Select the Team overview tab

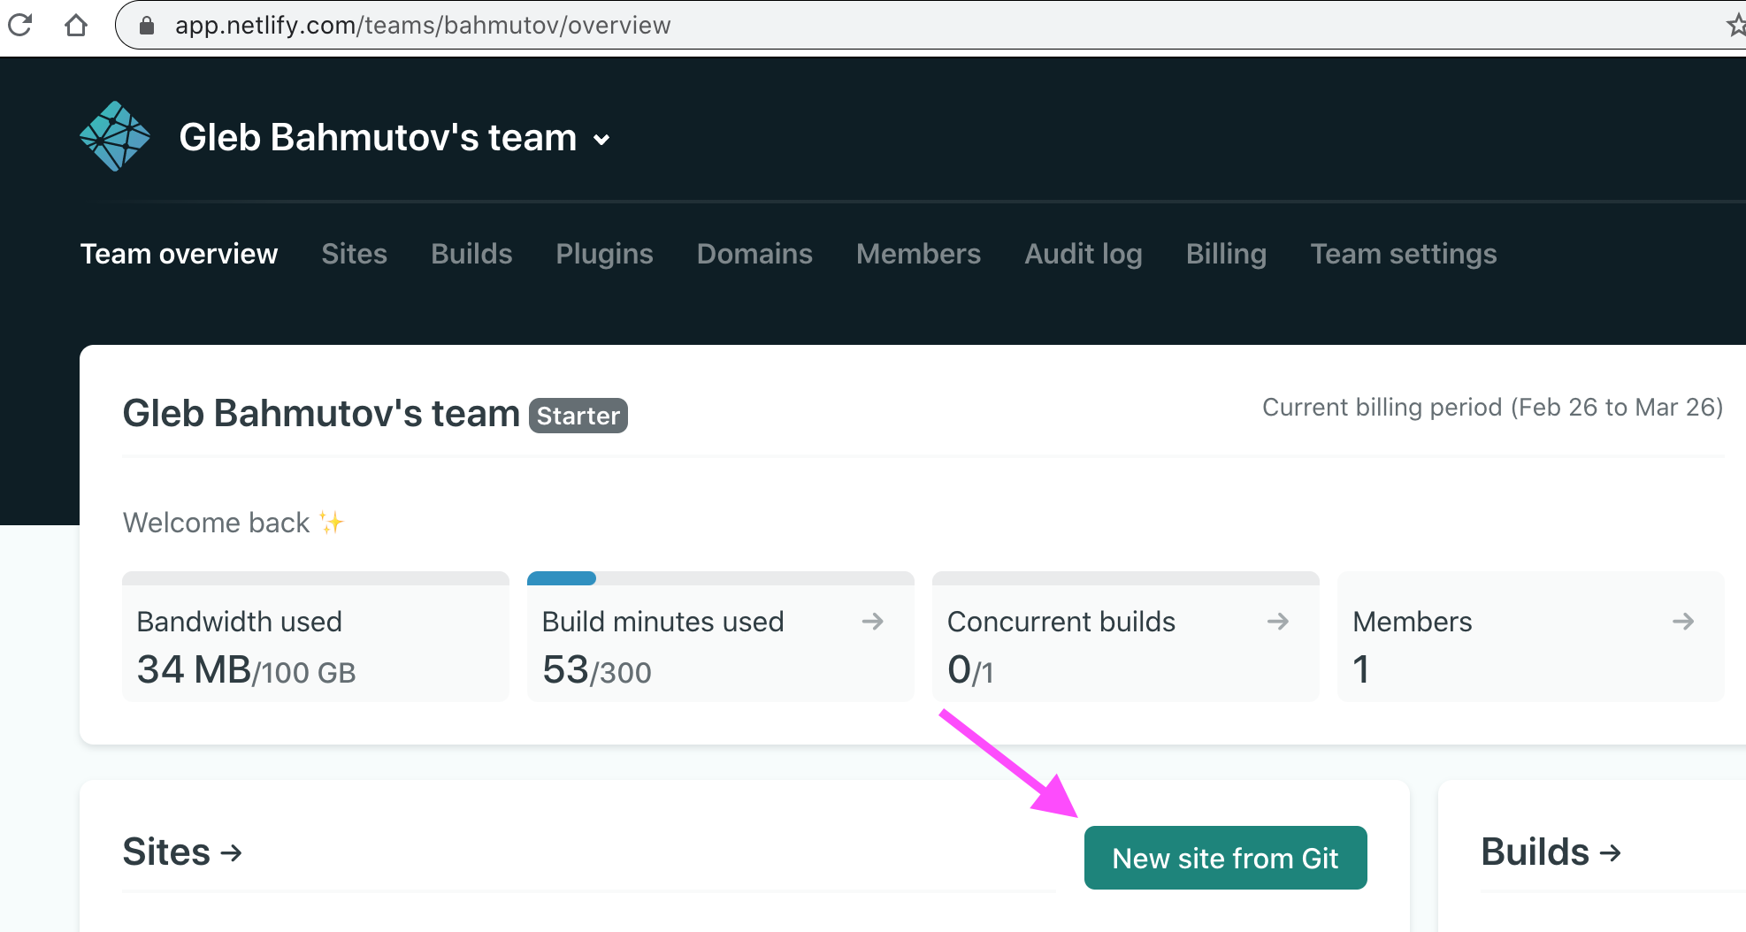point(179,254)
